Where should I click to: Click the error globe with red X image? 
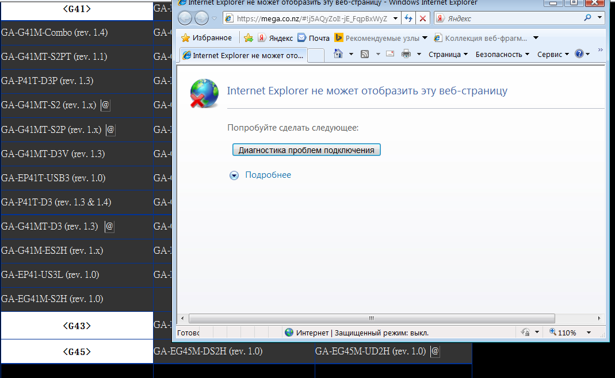(x=204, y=93)
